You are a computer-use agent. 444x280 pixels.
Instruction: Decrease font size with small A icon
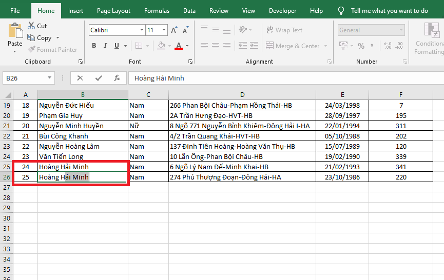click(185, 30)
